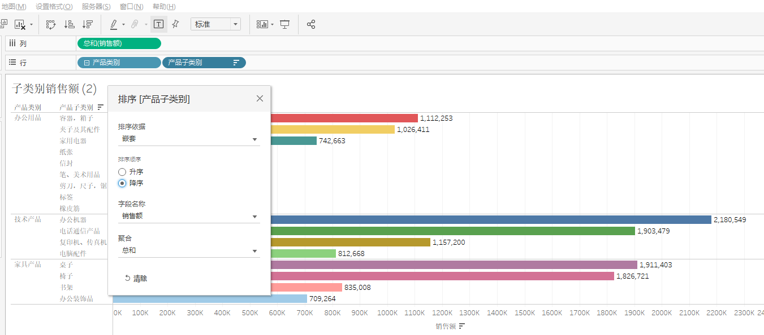Open the 字段名称 dropdown showing 销售额
The height and width of the screenshot is (335, 764).
pos(189,216)
